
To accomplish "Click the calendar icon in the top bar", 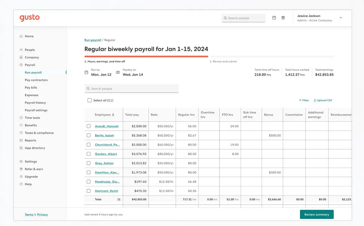I will 274,18.
